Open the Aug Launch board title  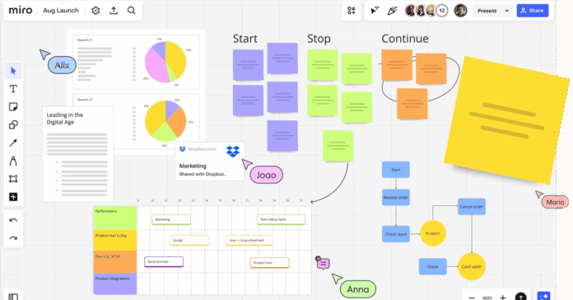(61, 11)
